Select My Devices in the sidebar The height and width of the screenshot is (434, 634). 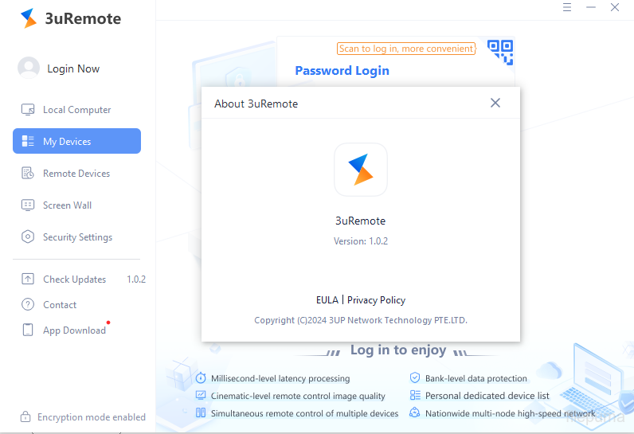point(76,141)
